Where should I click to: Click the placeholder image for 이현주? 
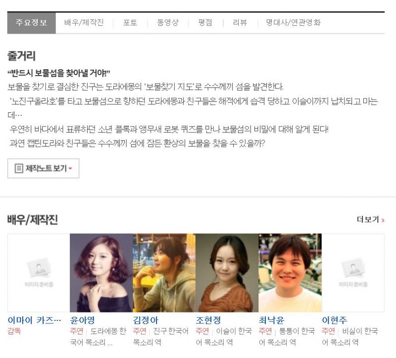[x=353, y=273]
